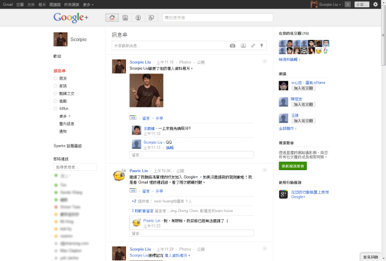Click Pseric Lin's yellow avatar on post

119,175
